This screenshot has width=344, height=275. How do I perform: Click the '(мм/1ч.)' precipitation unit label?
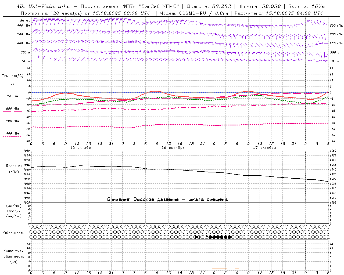[14, 216]
